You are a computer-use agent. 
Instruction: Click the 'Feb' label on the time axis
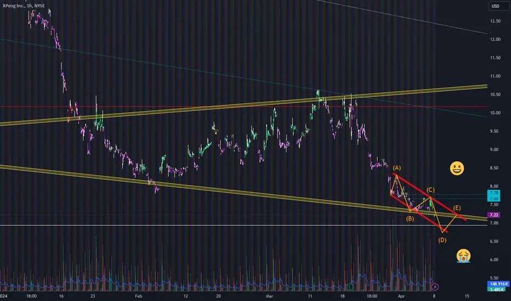[x=139, y=296]
